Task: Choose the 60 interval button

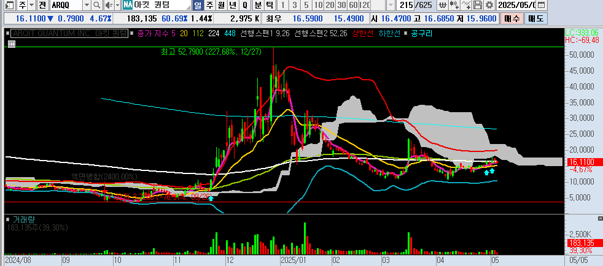Action: coord(352,5)
